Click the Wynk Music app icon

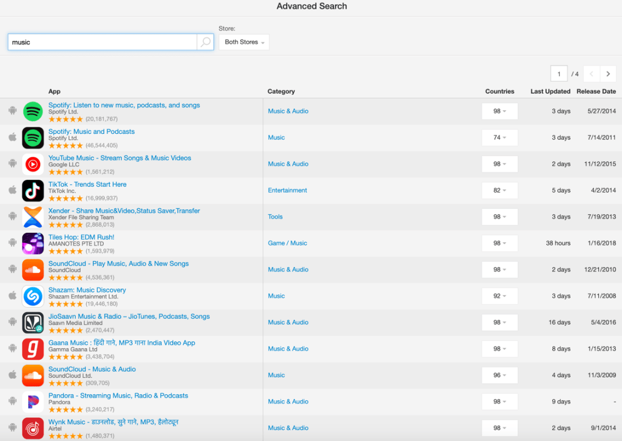[33, 428]
